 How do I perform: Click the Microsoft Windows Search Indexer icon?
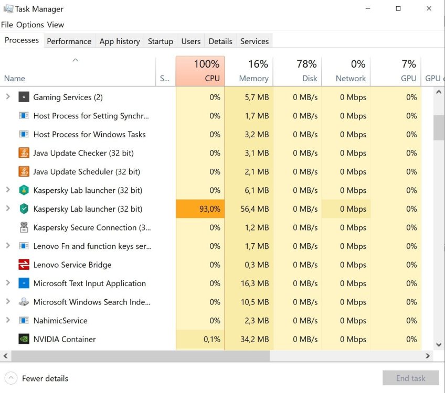click(24, 302)
